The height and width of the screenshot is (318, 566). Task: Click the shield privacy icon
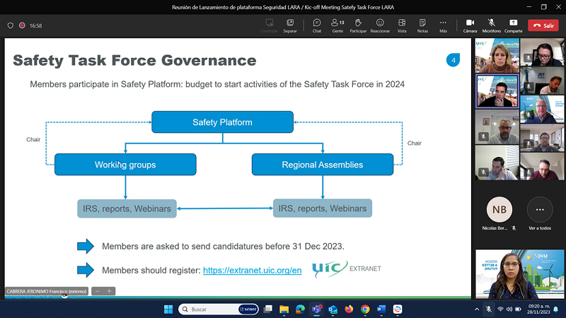(11, 25)
